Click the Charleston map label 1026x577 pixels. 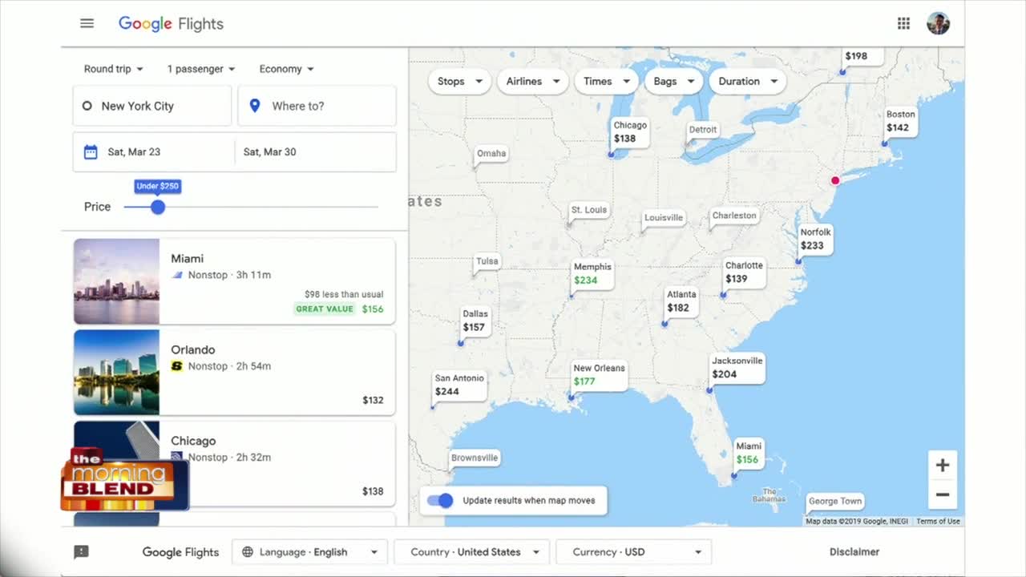pyautogui.click(x=734, y=216)
